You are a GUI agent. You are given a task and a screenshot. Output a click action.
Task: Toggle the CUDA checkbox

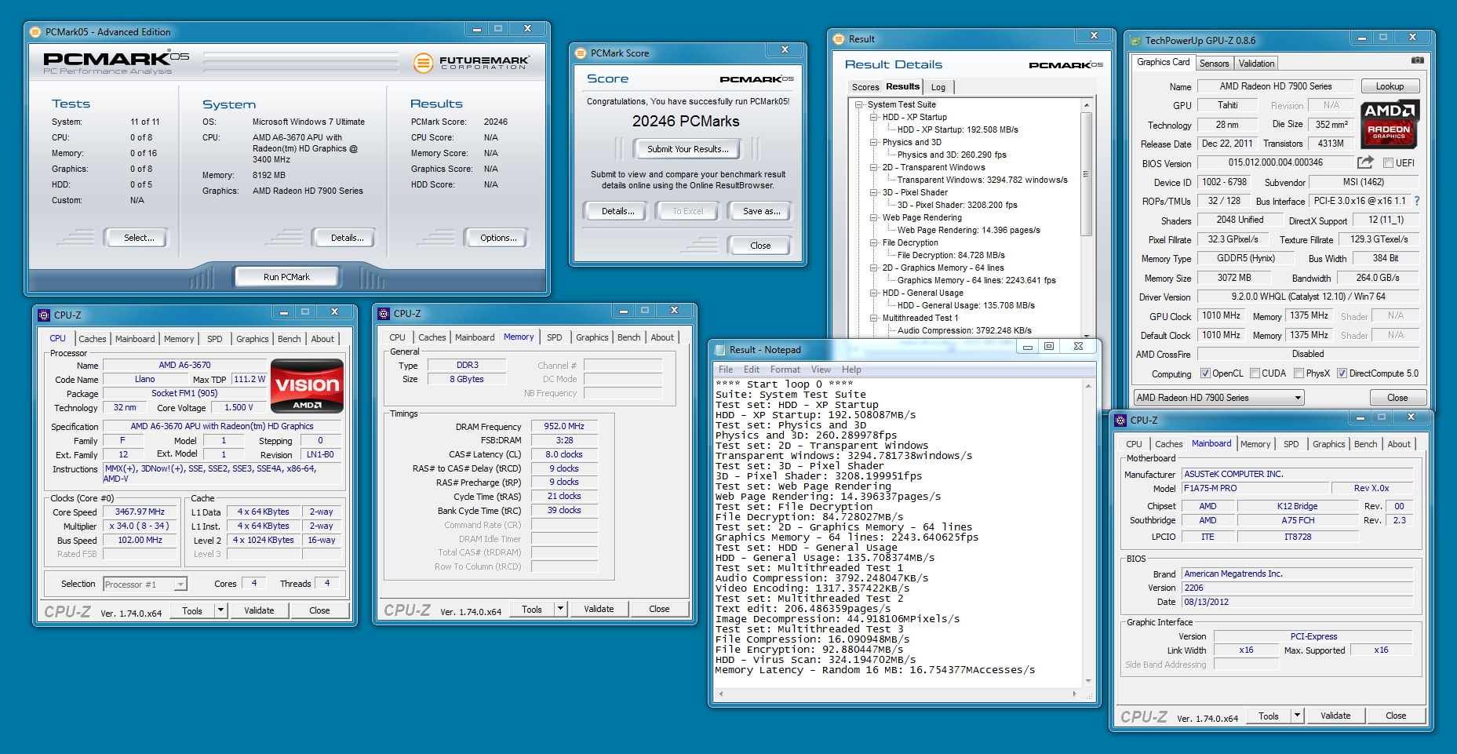(1255, 373)
